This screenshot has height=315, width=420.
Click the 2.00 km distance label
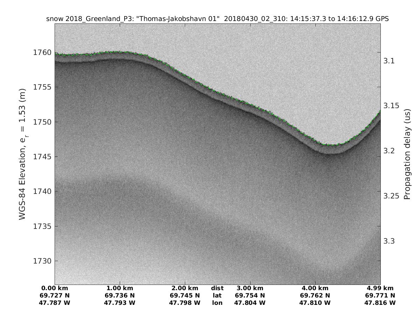[x=185, y=288]
